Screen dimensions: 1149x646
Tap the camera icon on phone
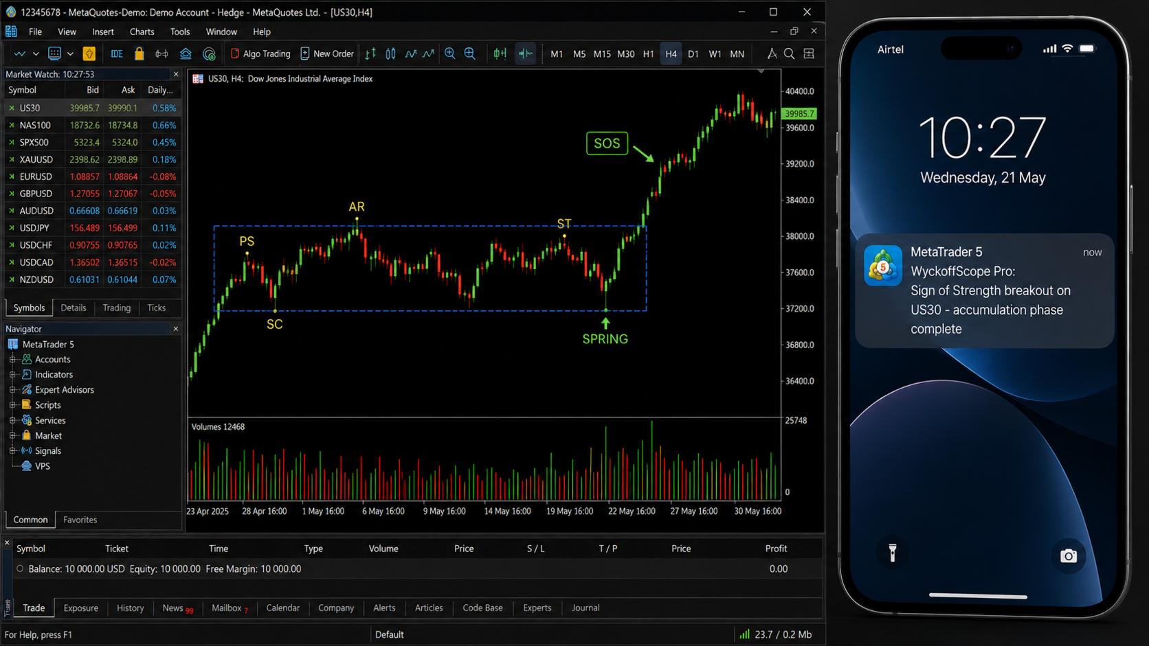[1068, 555]
